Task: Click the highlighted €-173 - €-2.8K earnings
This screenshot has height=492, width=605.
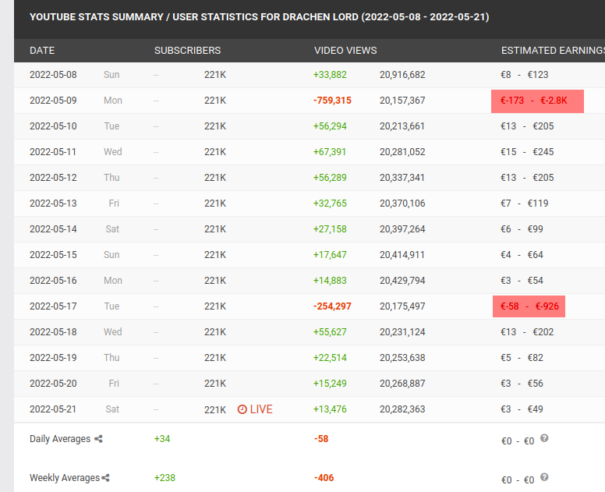Action: pos(537,101)
